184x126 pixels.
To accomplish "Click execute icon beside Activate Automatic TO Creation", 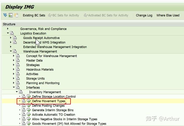I will (29, 115).
